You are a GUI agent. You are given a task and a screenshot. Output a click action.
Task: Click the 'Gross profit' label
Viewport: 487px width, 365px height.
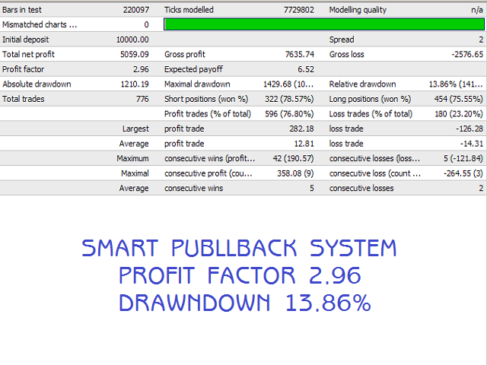click(x=185, y=54)
